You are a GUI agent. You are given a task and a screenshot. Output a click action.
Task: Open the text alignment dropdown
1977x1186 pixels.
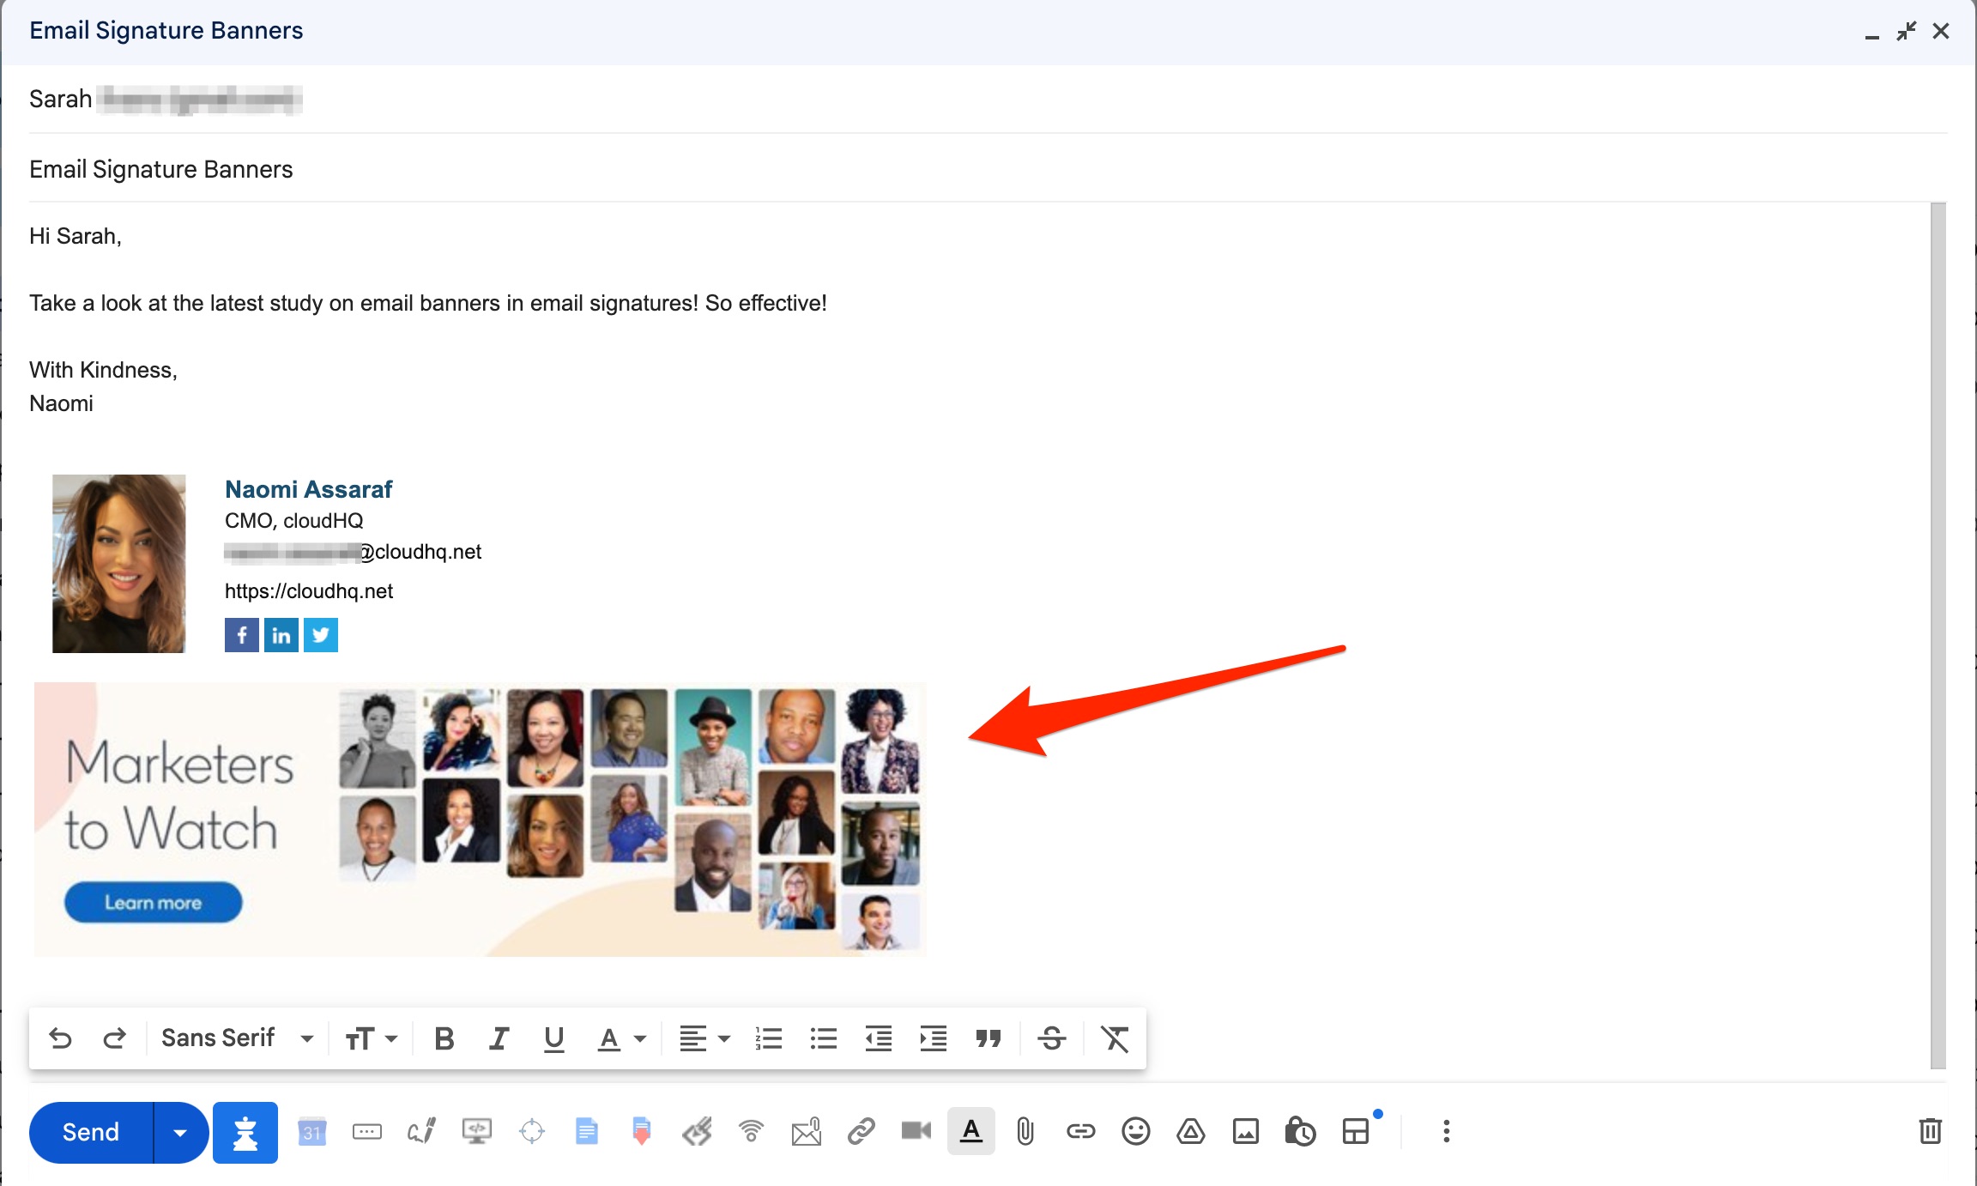click(704, 1038)
